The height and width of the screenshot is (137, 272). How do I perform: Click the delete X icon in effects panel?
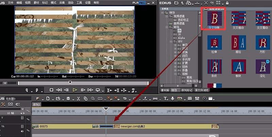coord(206,3)
